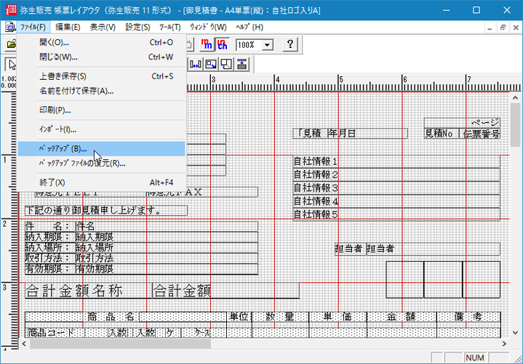Open the ウィンドウ(W) menu
Image resolution: width=523 pixels, height=364 pixels.
(208, 27)
